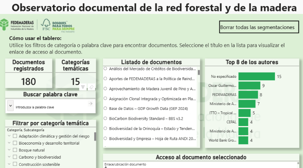Open the keyword search dropdown chevron
The width and height of the screenshot is (303, 168).
point(10,106)
